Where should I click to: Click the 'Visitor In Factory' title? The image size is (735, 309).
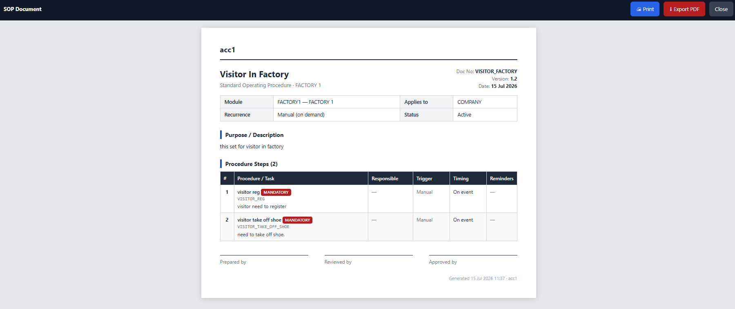click(x=254, y=74)
